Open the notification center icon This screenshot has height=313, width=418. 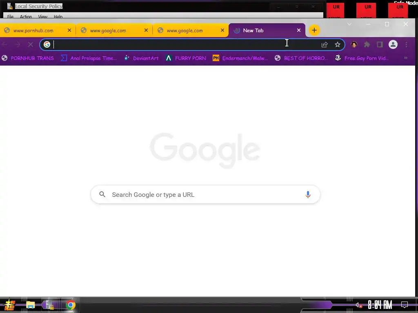(x=405, y=305)
